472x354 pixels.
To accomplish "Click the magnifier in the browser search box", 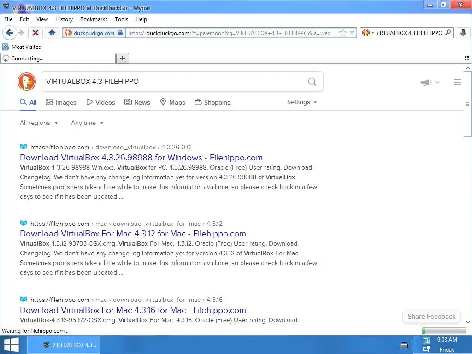I will coord(448,33).
